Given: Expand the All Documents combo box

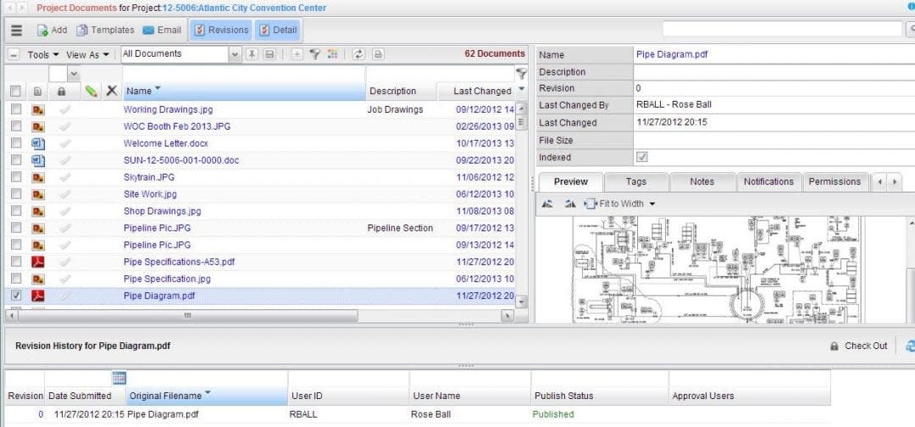Looking at the screenshot, I should click(236, 54).
